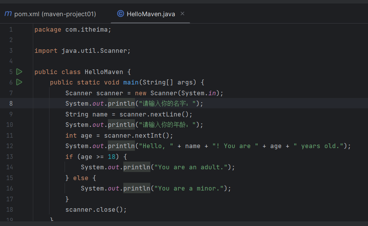Click the number 18 on line 13
Image resolution: width=368 pixels, height=226 pixels.
tap(111, 157)
